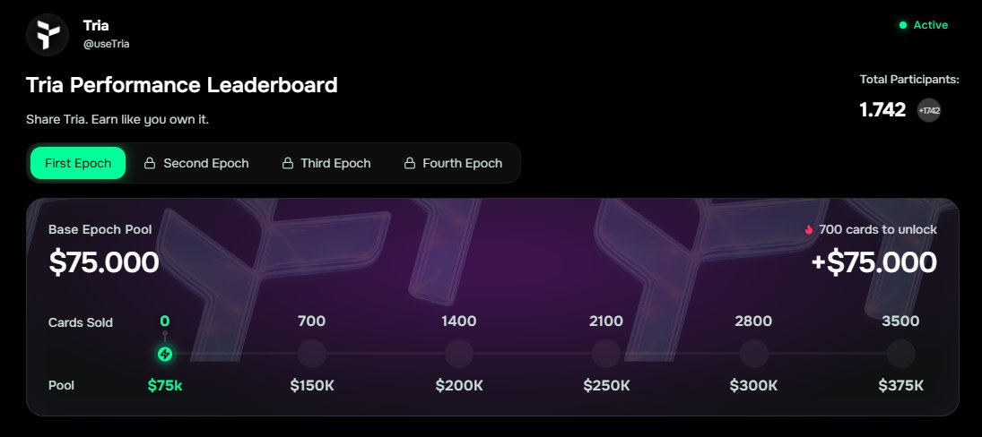Screen dimensions: 982x437
Task: Click the Tria logo avatar
Action: pos(48,35)
